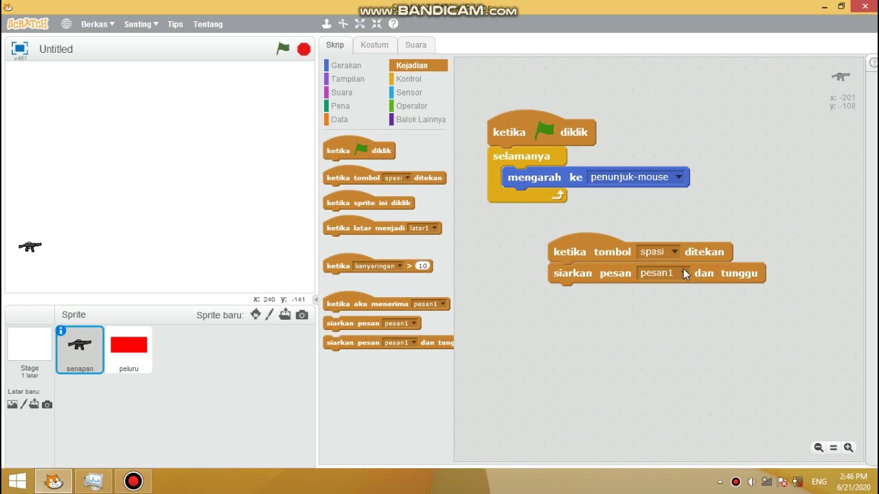The width and height of the screenshot is (879, 494).
Task: Upload a sprite from file
Action: [285, 315]
